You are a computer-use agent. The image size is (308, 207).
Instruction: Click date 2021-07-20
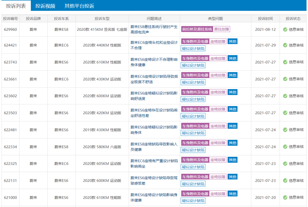266,197
